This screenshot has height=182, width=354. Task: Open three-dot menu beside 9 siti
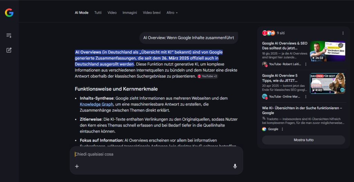coord(343,33)
